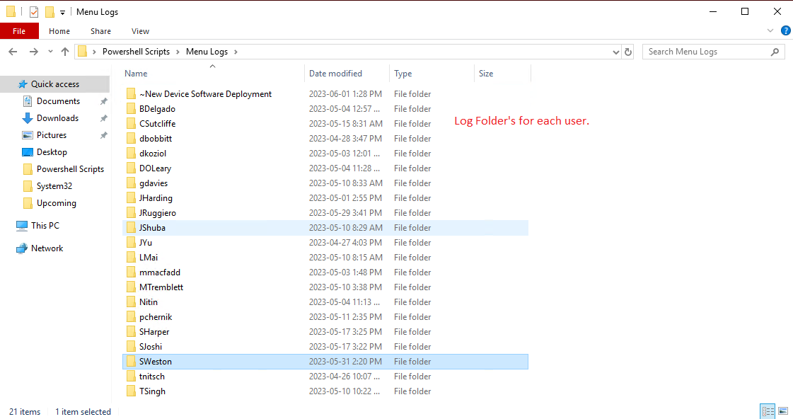Select the SWeston folder row

point(156,361)
